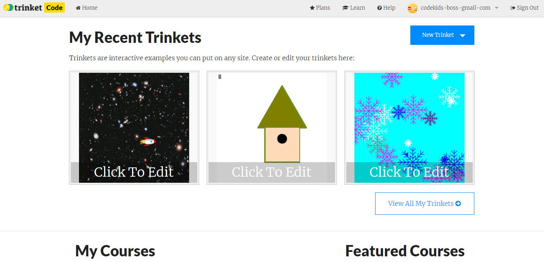Screen dimensions: 544x262
Task: Select the Plans menu item
Action: [320, 8]
